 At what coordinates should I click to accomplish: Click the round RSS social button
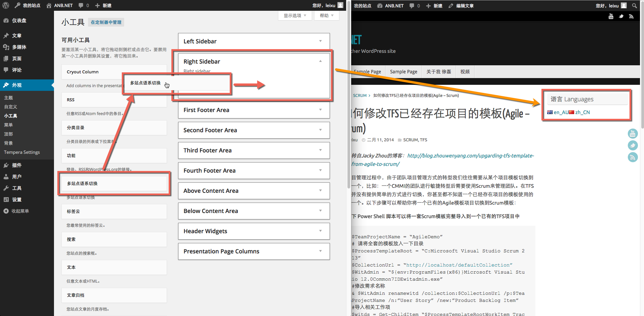tap(633, 157)
